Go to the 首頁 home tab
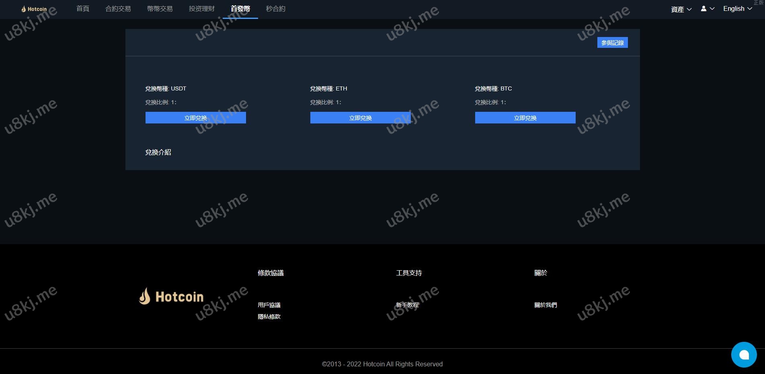Image resolution: width=765 pixels, height=374 pixels. 83,9
